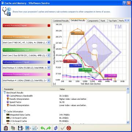Click the Cache Information folder icon
Viewport: 132px width, 132px height.
coord(5,111)
